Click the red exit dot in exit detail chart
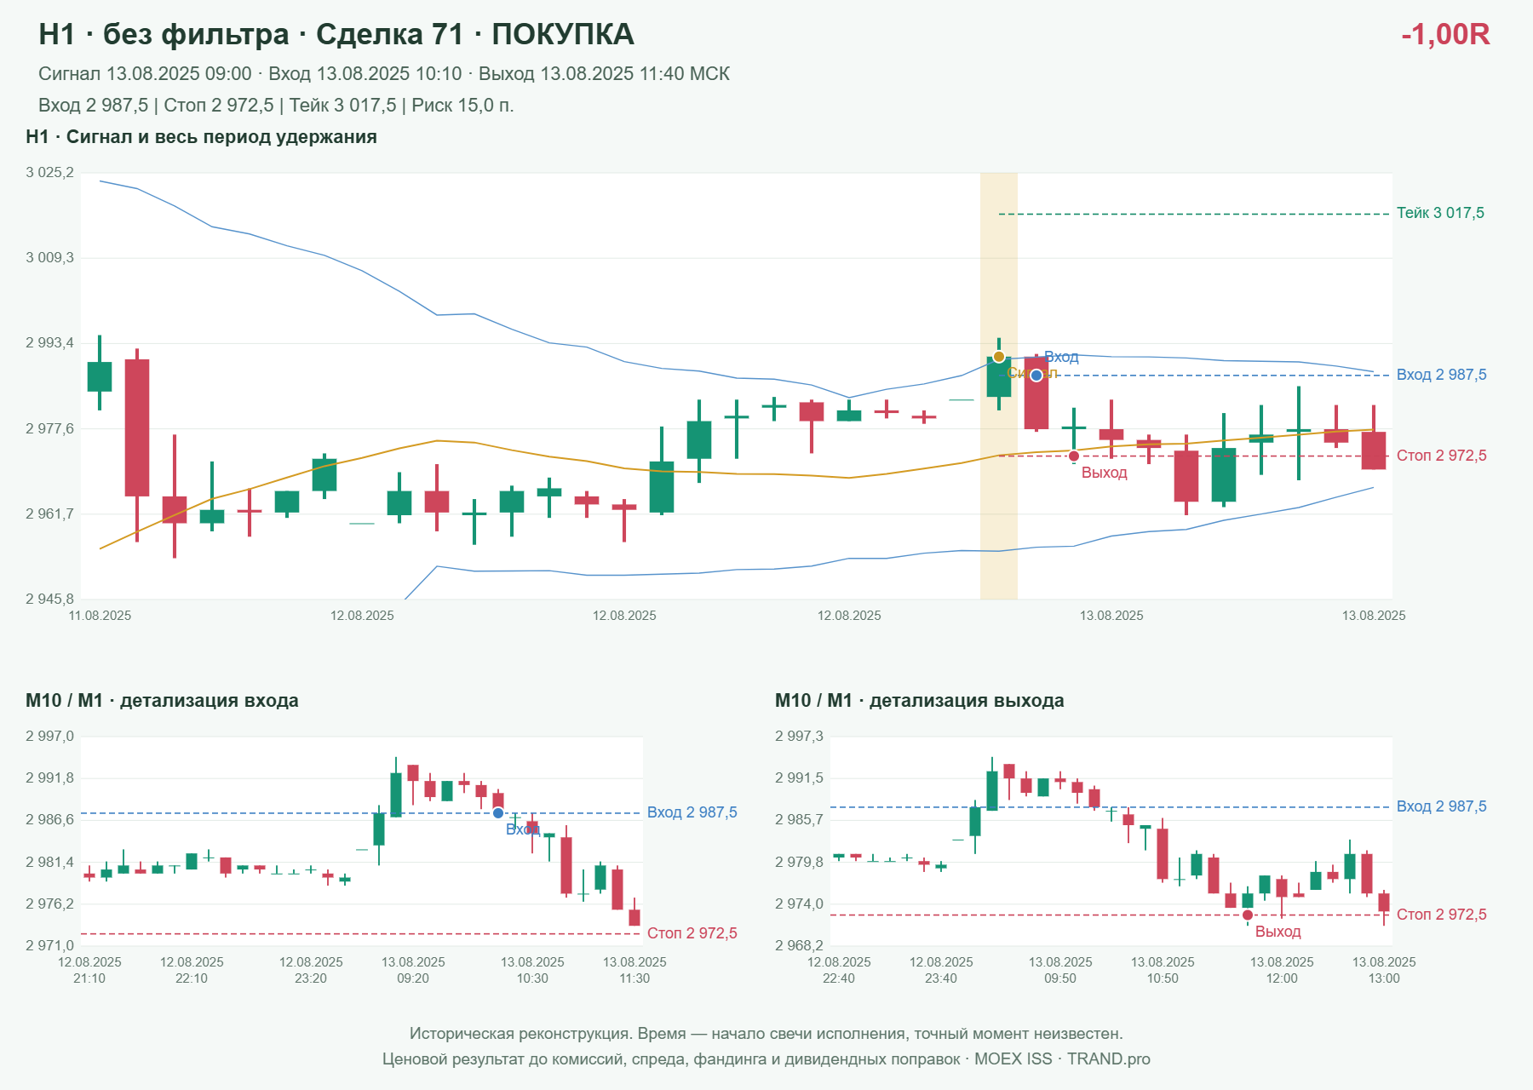1533x1090 pixels. coord(1248,915)
